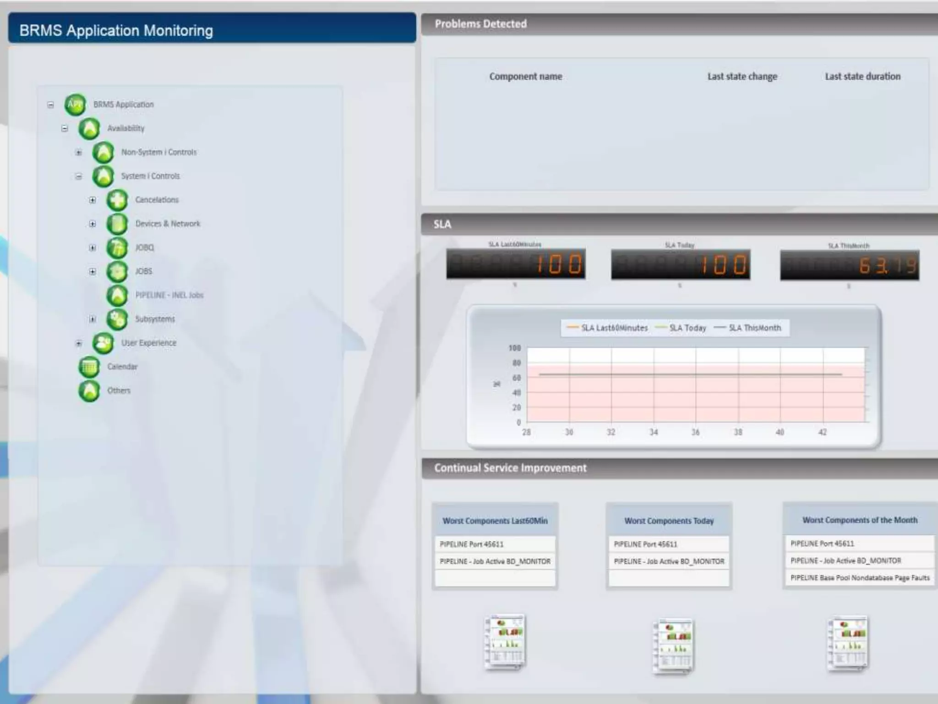Expand the User Experience tree node

pos(79,343)
